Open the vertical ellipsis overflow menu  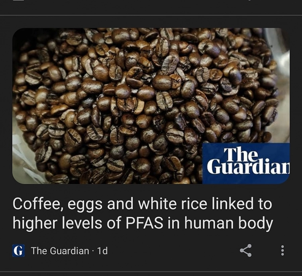click(x=282, y=251)
